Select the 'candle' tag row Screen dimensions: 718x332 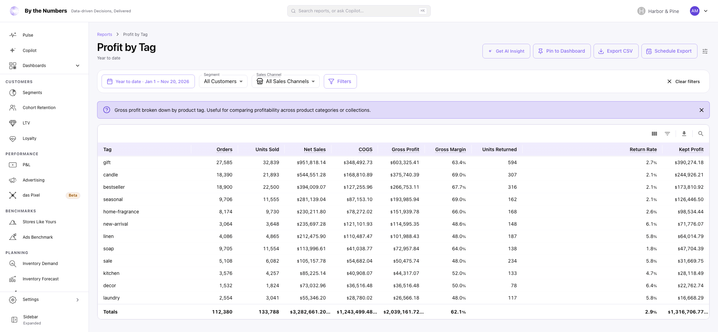(403, 175)
